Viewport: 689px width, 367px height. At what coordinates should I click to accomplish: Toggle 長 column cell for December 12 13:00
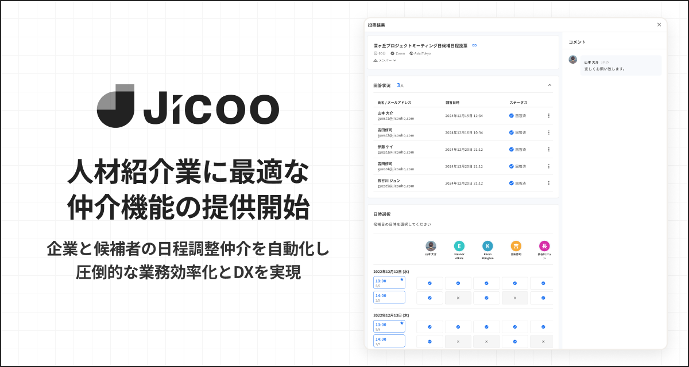coord(542,283)
